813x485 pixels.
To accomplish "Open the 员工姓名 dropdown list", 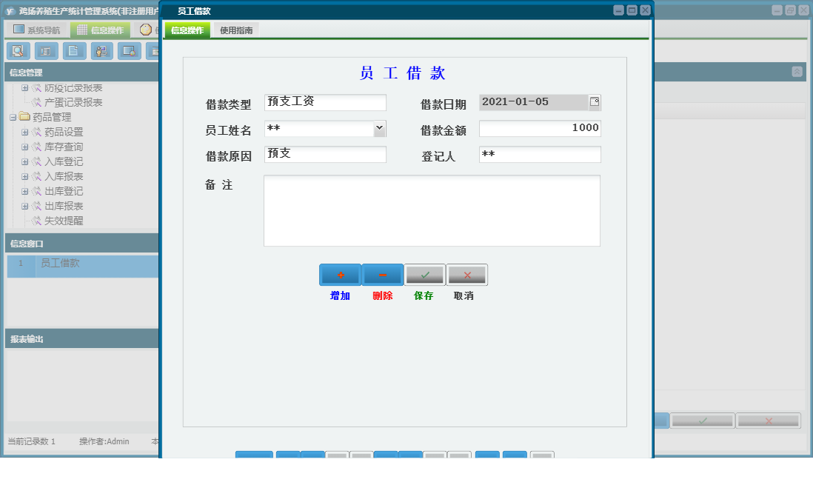I will click(379, 128).
